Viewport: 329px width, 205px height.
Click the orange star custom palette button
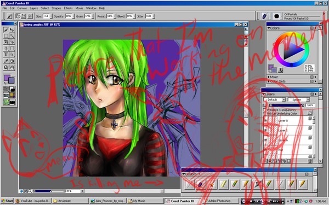pyautogui.click(x=212, y=185)
